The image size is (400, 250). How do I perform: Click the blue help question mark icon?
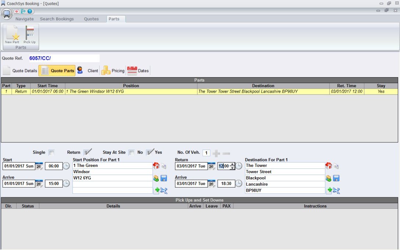30,11
